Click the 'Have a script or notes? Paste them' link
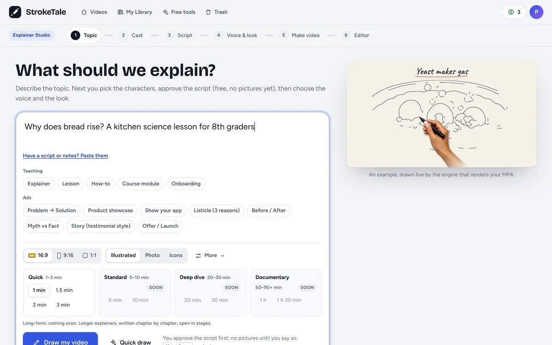This screenshot has height=345, width=552. pyautogui.click(x=65, y=155)
